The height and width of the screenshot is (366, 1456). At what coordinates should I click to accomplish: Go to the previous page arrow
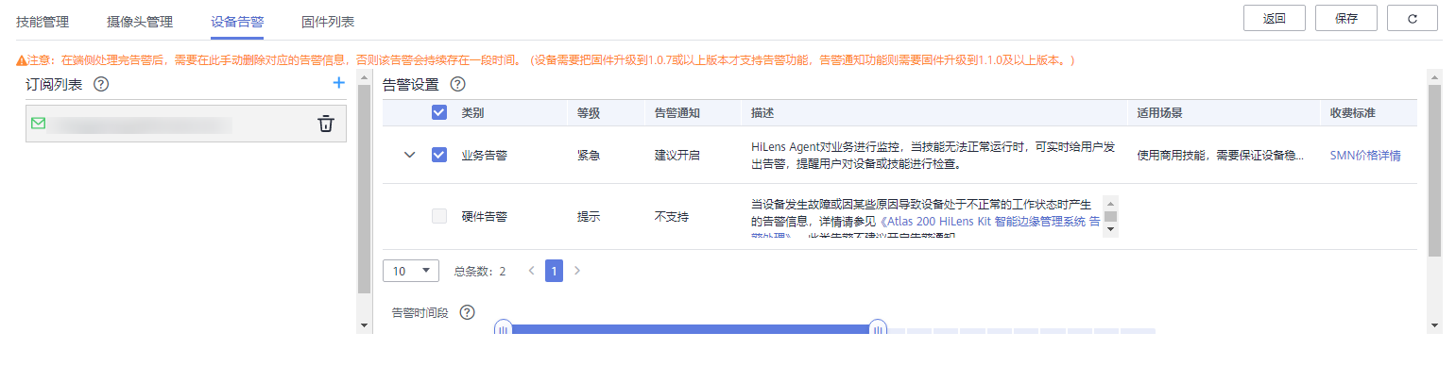tap(532, 271)
